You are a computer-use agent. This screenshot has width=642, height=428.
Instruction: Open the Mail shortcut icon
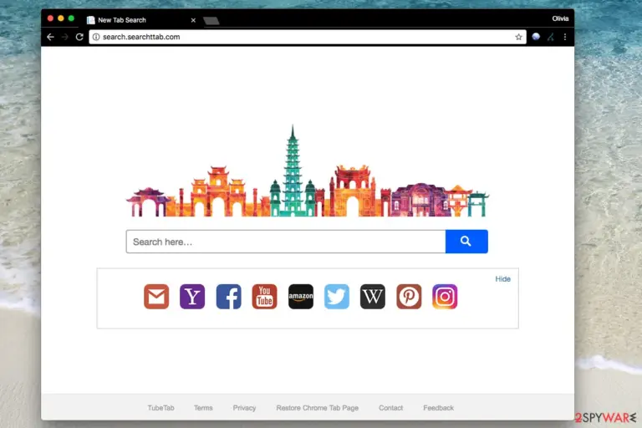[x=156, y=297]
